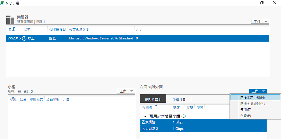Screen dimensions: 281x139
Task: Open the 工作 dropdown in 小組 section
Action: coord(126,91)
